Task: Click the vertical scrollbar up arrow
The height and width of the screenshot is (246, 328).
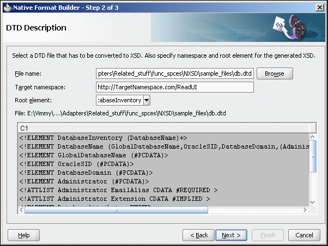Action: coord(313,137)
